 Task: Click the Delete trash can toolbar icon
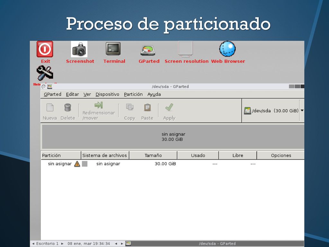67,107
